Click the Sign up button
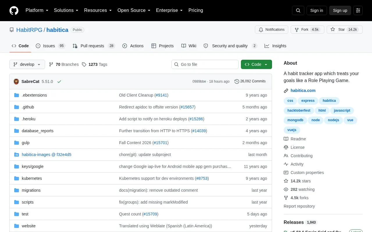This screenshot has height=232, width=372. (x=340, y=10)
